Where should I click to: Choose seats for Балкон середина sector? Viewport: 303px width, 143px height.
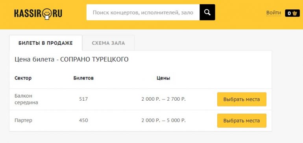pyautogui.click(x=242, y=99)
